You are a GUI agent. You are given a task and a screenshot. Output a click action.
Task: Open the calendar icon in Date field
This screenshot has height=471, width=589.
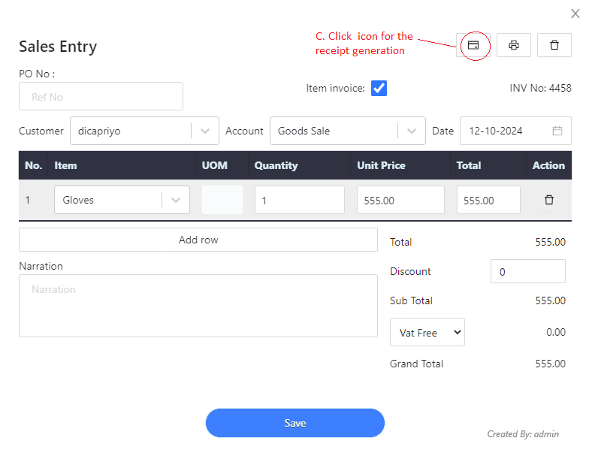557,131
